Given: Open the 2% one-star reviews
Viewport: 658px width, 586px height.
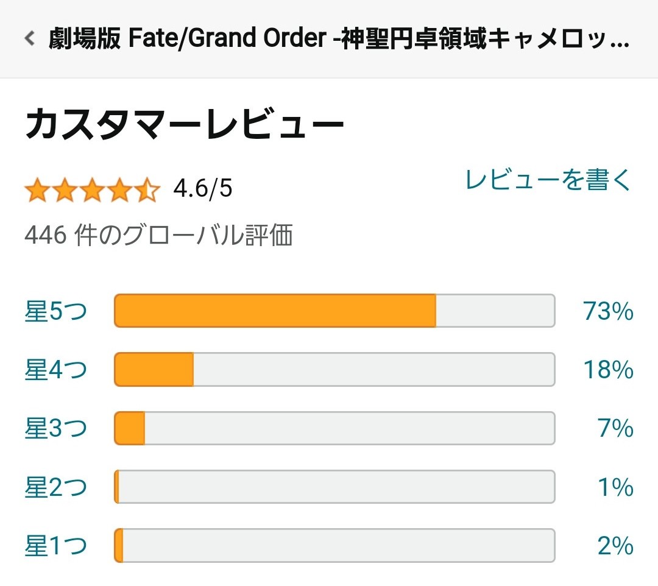Looking at the screenshot, I should point(615,546).
